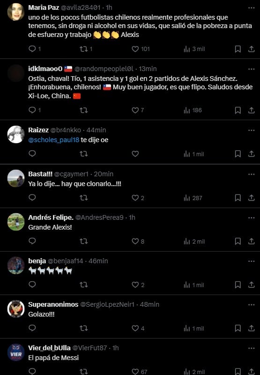260x375 pixels.
Task: Reply to idklmaoo0's tweet from China
Action: pyautogui.click(x=35, y=110)
